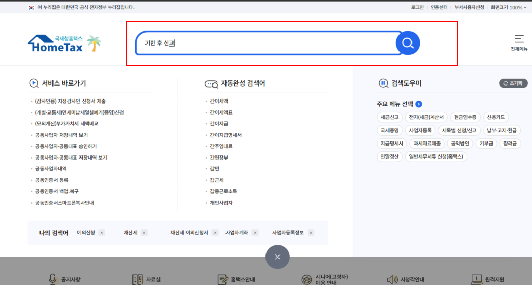Open the 인증센터 link
This screenshot has width=532, height=285.
pos(439,7)
